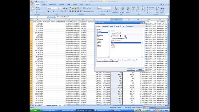Select Currency in Category list
The width and height of the screenshot is (199, 112).
[x=99, y=34]
